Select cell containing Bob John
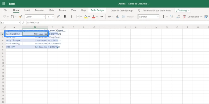Viewport: 209px width, 104px height. tap(14, 47)
